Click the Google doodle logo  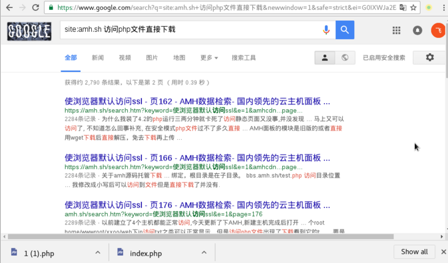[x=29, y=31]
